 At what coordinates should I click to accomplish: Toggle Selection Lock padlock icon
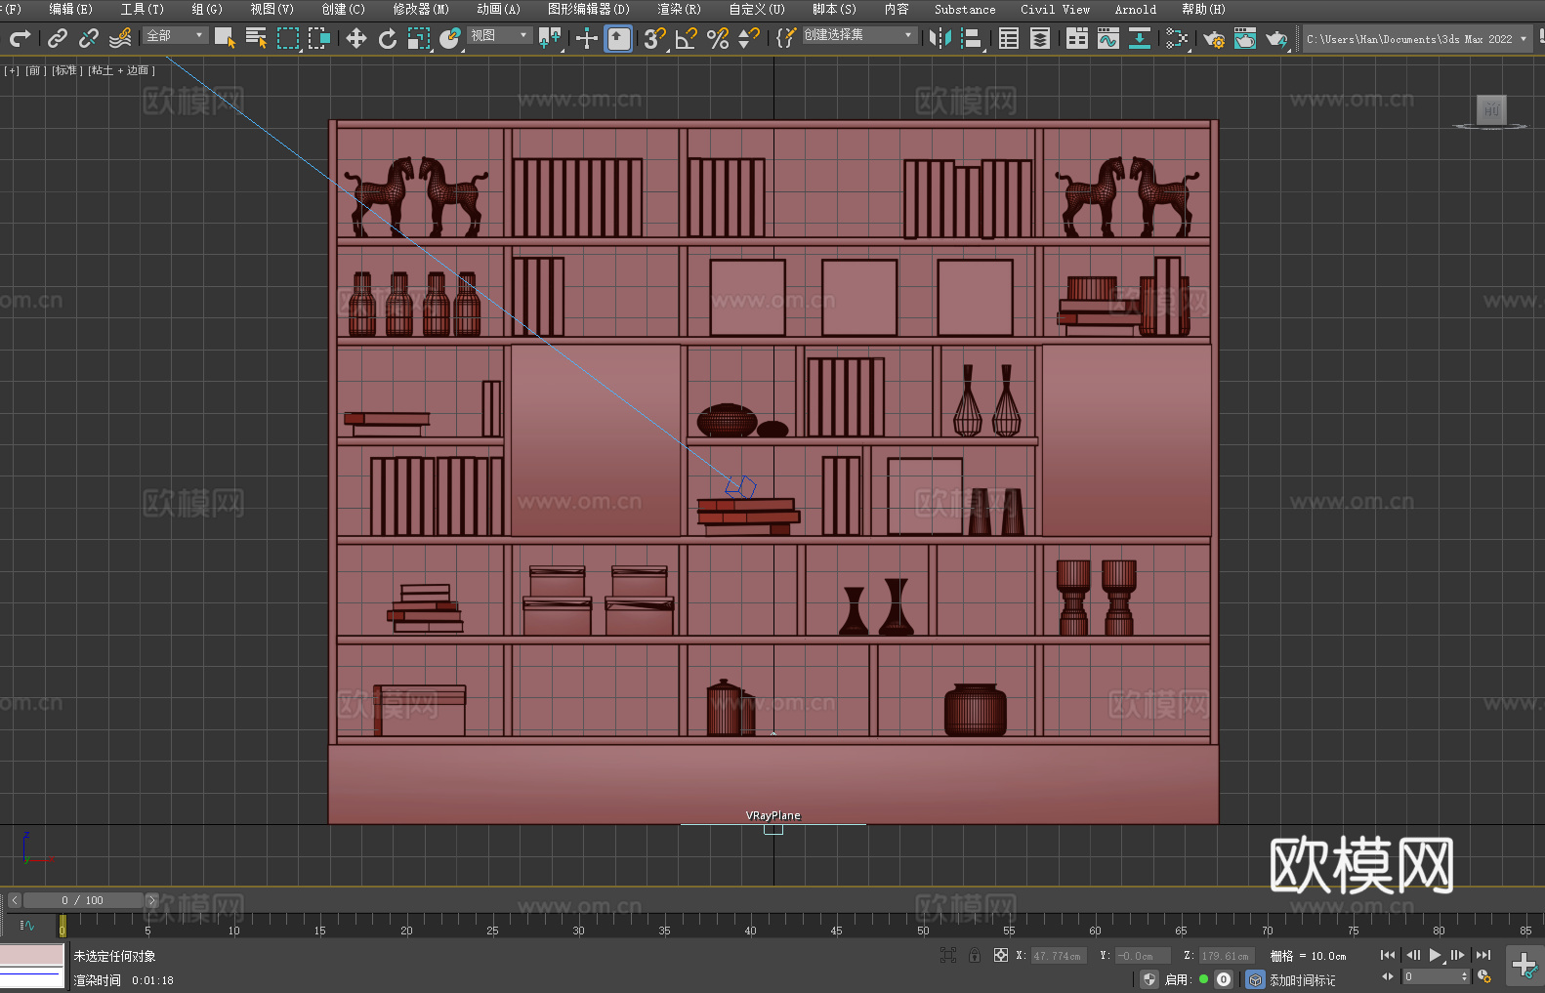975,956
